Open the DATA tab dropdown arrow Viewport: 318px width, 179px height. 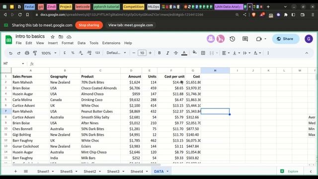click(x=167, y=172)
